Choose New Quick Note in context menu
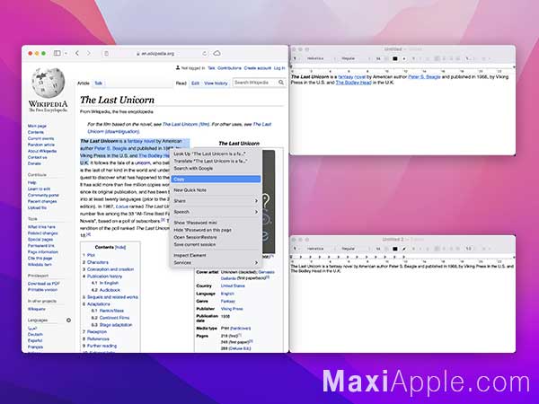The image size is (539, 404). (216, 190)
